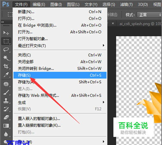Select the Rectangular Marquee tool
The image size is (162, 145).
(6, 41)
